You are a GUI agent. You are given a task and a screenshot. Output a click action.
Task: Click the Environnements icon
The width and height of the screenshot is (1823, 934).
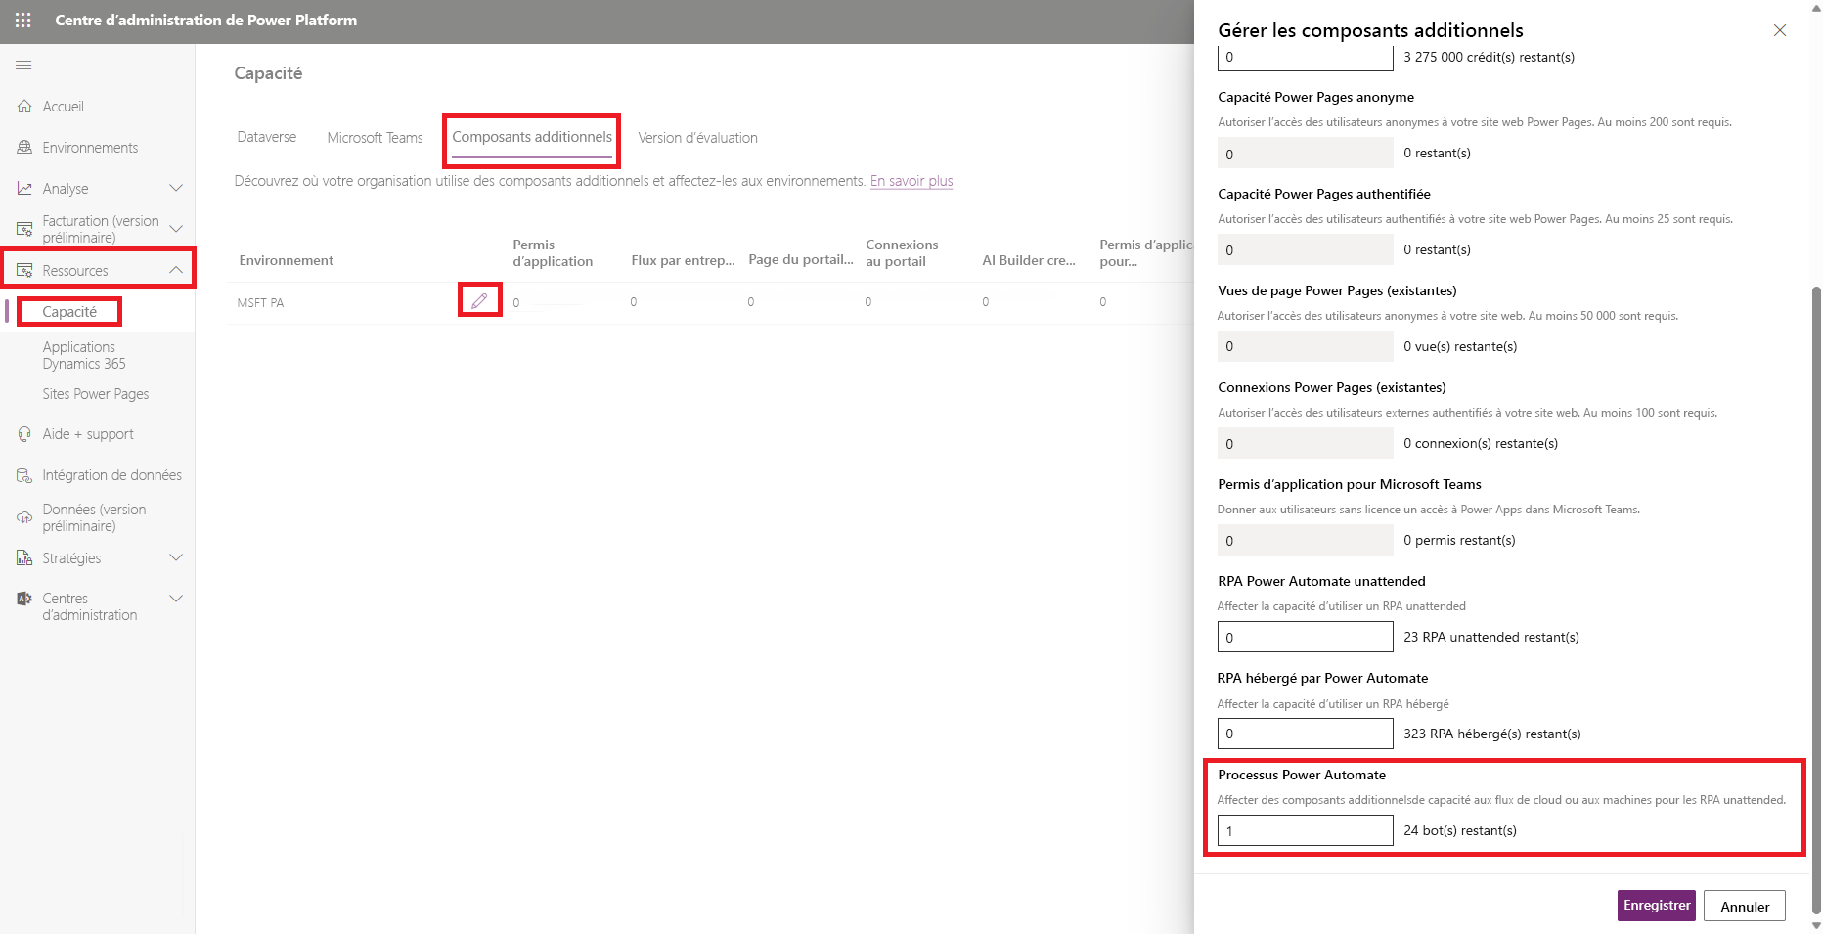[x=24, y=148]
